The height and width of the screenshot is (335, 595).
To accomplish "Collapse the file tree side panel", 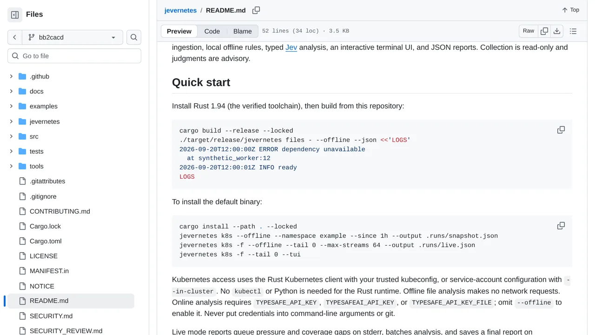I will [x=15, y=15].
